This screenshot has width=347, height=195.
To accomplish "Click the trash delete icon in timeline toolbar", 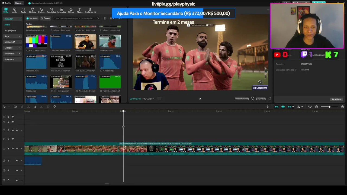I will [48, 107].
